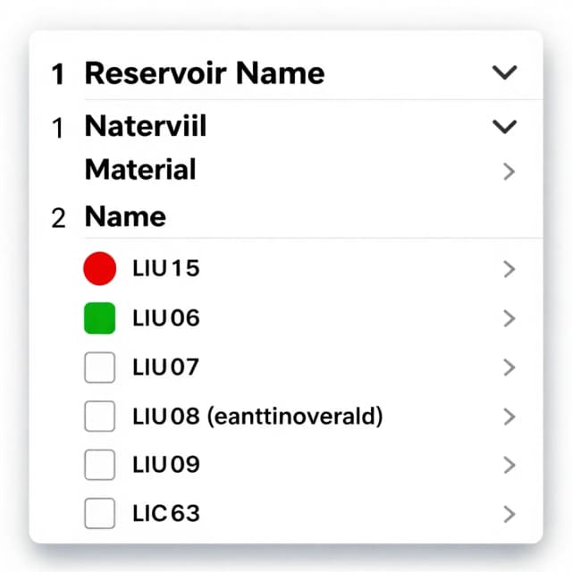The width and height of the screenshot is (572, 572).
Task: Open LIU15 details via its right arrow
Action: 509,269
